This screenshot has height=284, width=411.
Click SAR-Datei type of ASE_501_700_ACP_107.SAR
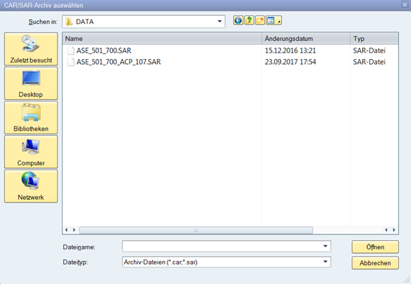point(369,62)
